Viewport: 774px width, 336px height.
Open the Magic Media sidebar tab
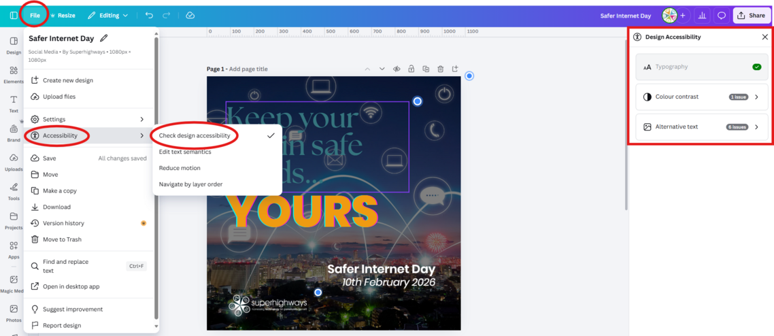click(14, 284)
